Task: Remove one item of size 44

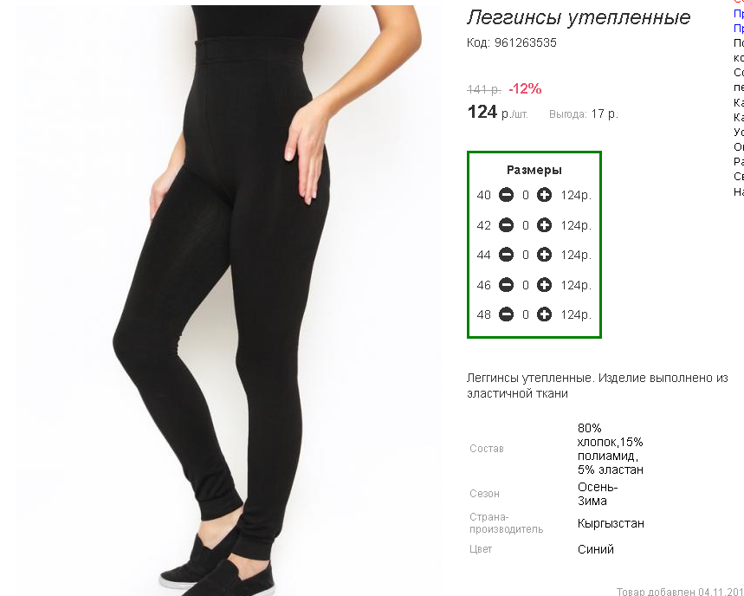Action: [x=507, y=255]
